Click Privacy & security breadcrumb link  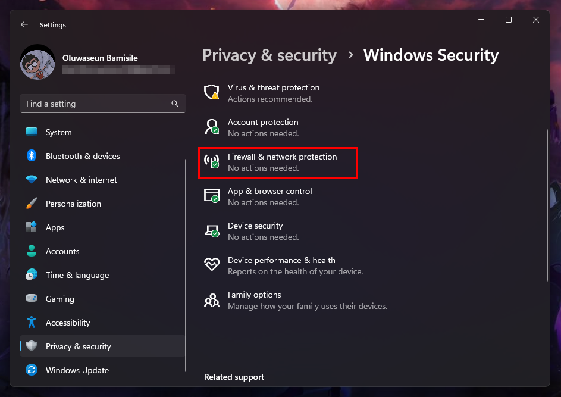[x=269, y=55]
